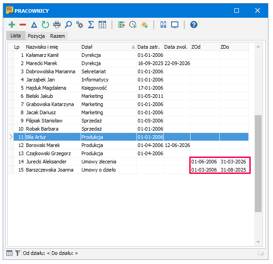This screenshot has width=273, height=264.
Task: Click date 12-06-2026 cell
Action: pos(177,145)
